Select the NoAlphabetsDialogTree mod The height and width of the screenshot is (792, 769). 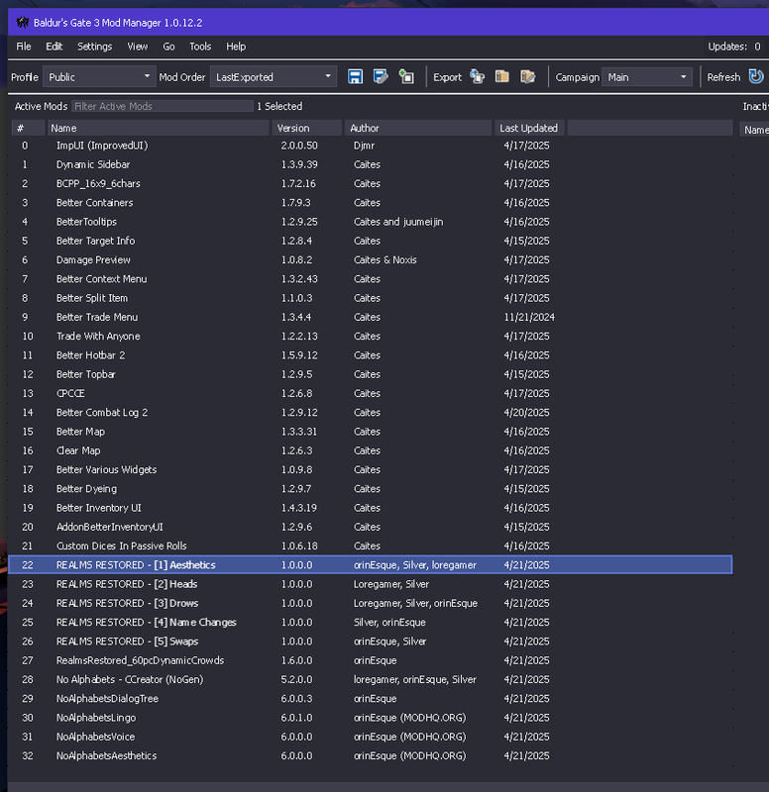pyautogui.click(x=371, y=699)
